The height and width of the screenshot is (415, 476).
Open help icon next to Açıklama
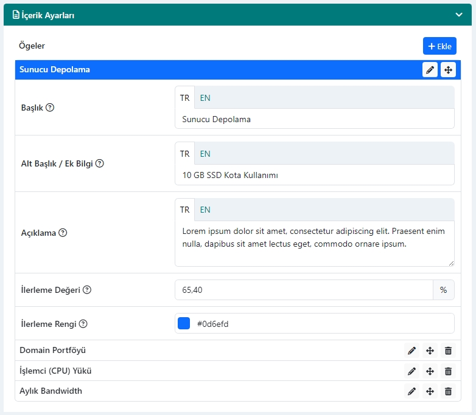[63, 233]
